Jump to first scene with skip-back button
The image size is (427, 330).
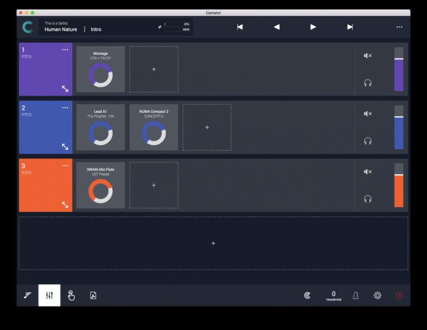click(240, 27)
